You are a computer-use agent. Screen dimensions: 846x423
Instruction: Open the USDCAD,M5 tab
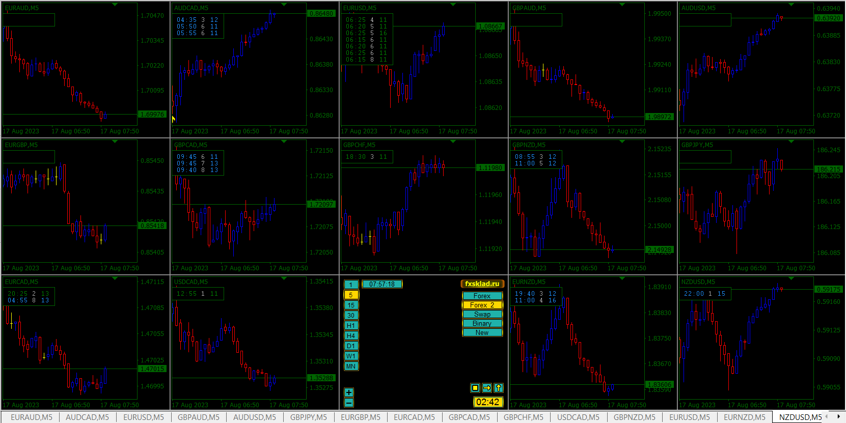point(578,417)
